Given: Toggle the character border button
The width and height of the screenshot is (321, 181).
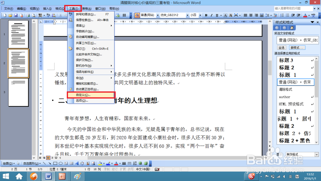Looking at the screenshot, I should (225, 15).
